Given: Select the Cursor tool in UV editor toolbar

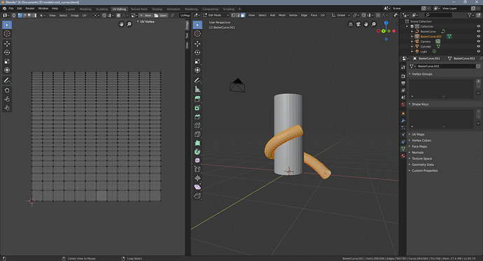Looking at the screenshot, I should tap(7, 34).
